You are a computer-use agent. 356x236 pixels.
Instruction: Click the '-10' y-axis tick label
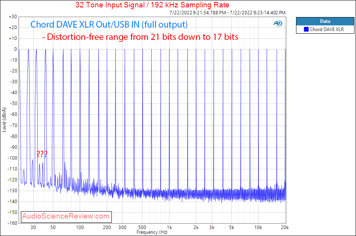(14, 60)
